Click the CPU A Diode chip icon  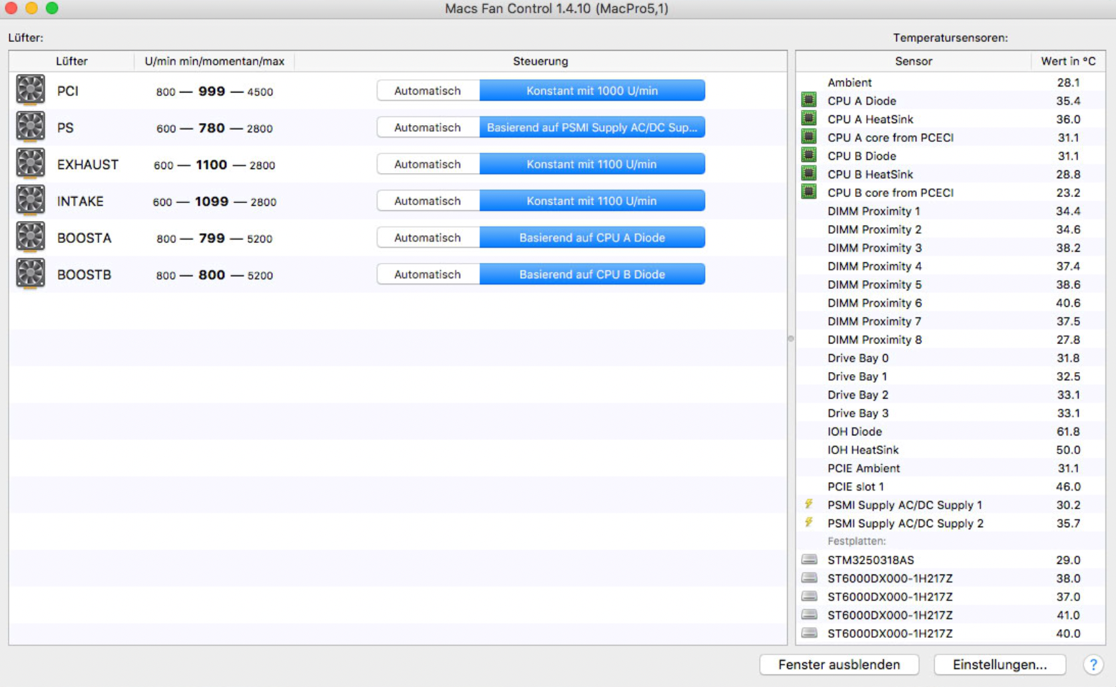pos(809,100)
